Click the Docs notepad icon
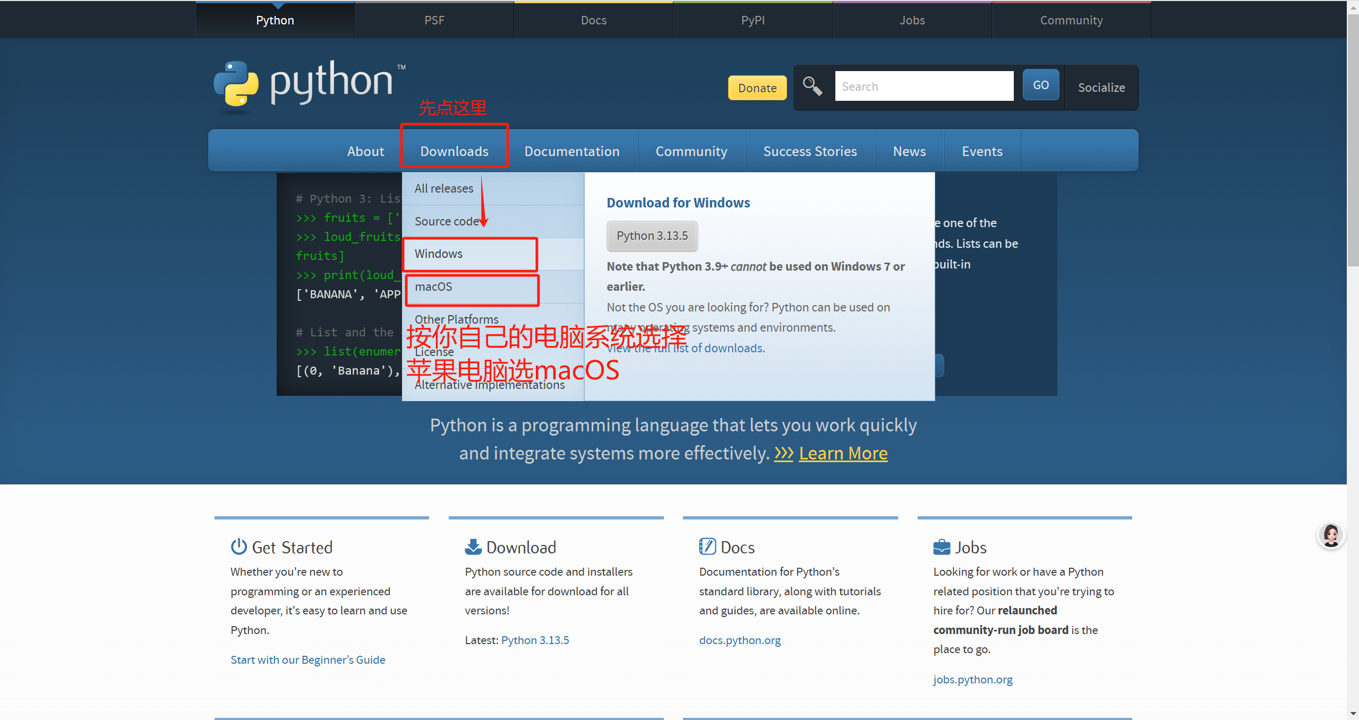The height and width of the screenshot is (720, 1359). coord(707,546)
